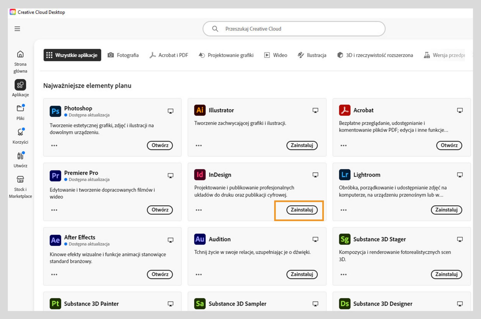The width and height of the screenshot is (481, 319).
Task: Click the Photoshop Ps app icon
Action: tap(55, 111)
